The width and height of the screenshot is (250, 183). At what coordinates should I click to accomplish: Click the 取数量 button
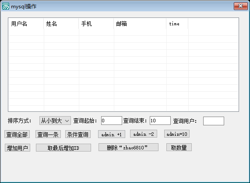click(179, 147)
